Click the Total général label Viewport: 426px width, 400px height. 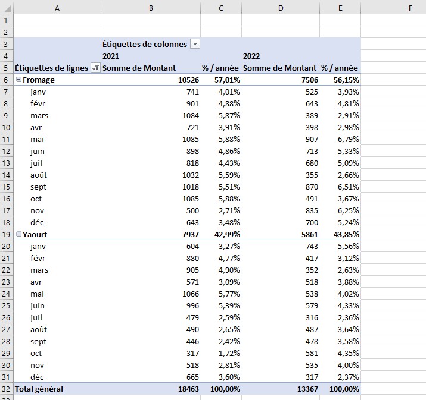(39, 389)
